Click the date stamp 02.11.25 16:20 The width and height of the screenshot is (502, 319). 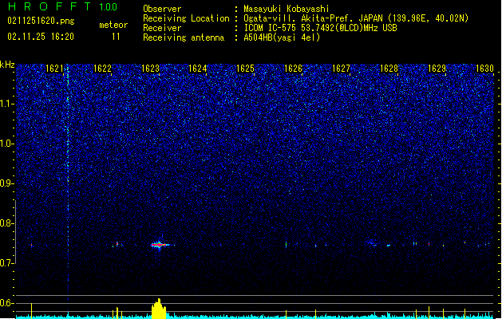[x=41, y=37]
